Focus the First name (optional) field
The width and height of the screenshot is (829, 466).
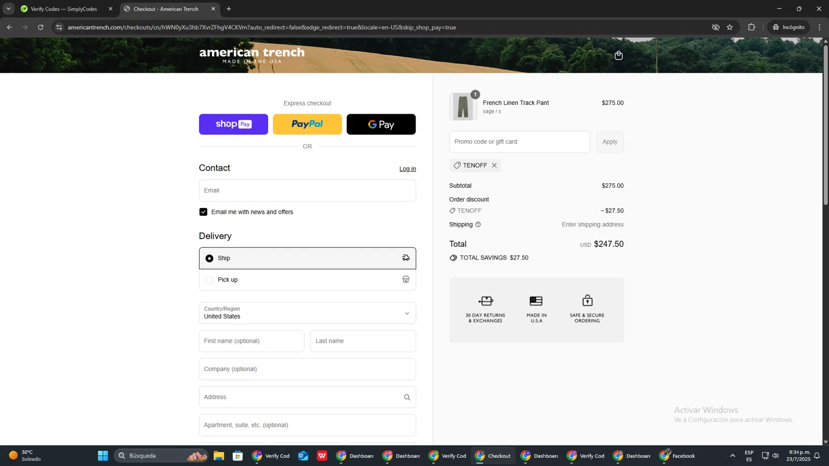tap(251, 341)
